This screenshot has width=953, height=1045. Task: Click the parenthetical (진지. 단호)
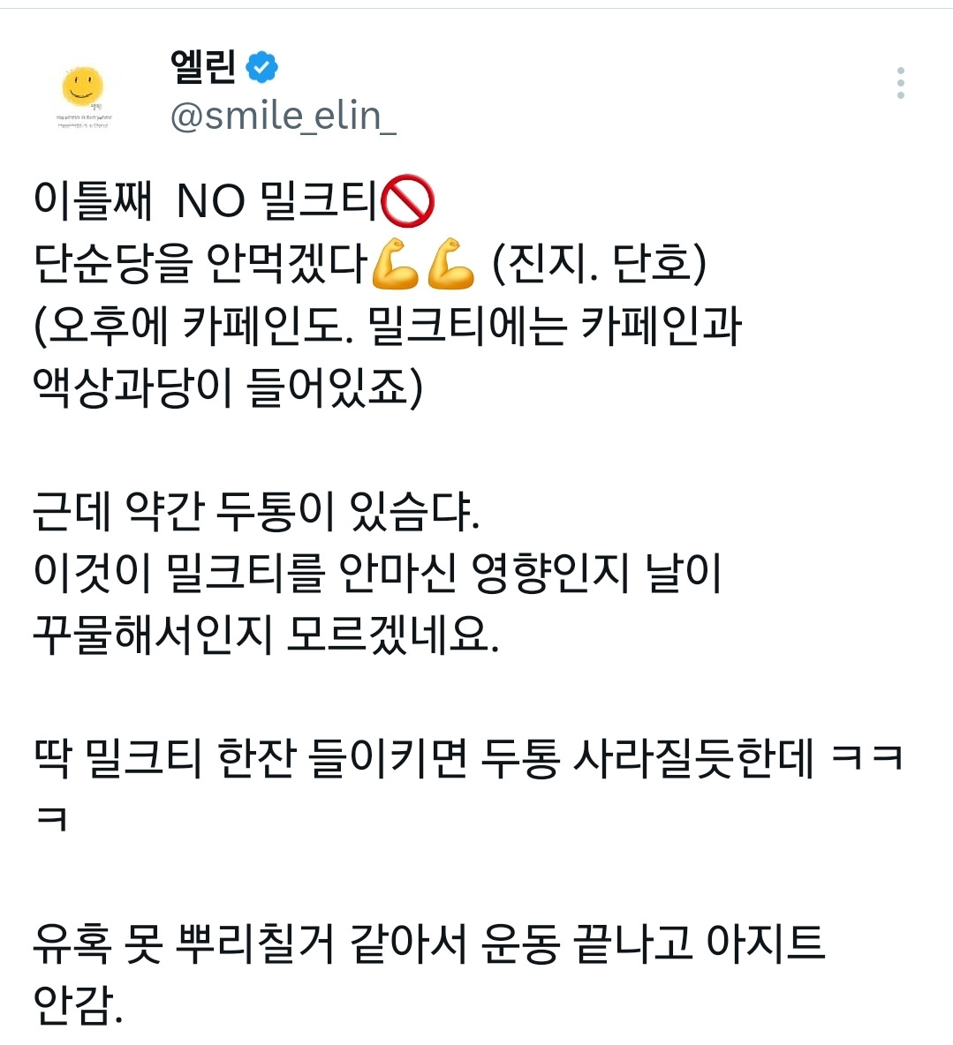point(599,263)
